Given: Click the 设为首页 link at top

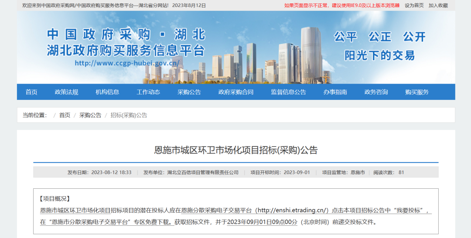Looking at the screenshot, I should point(414,5).
